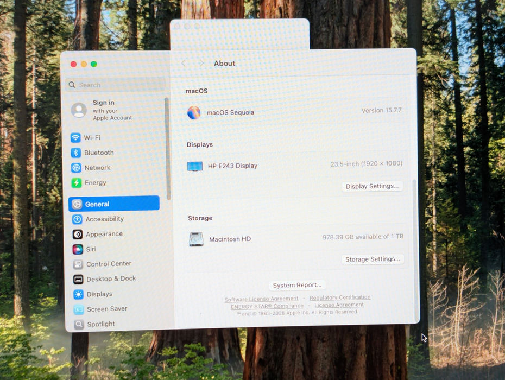Click the Control Center label
This screenshot has width=505, height=380.
coord(109,264)
